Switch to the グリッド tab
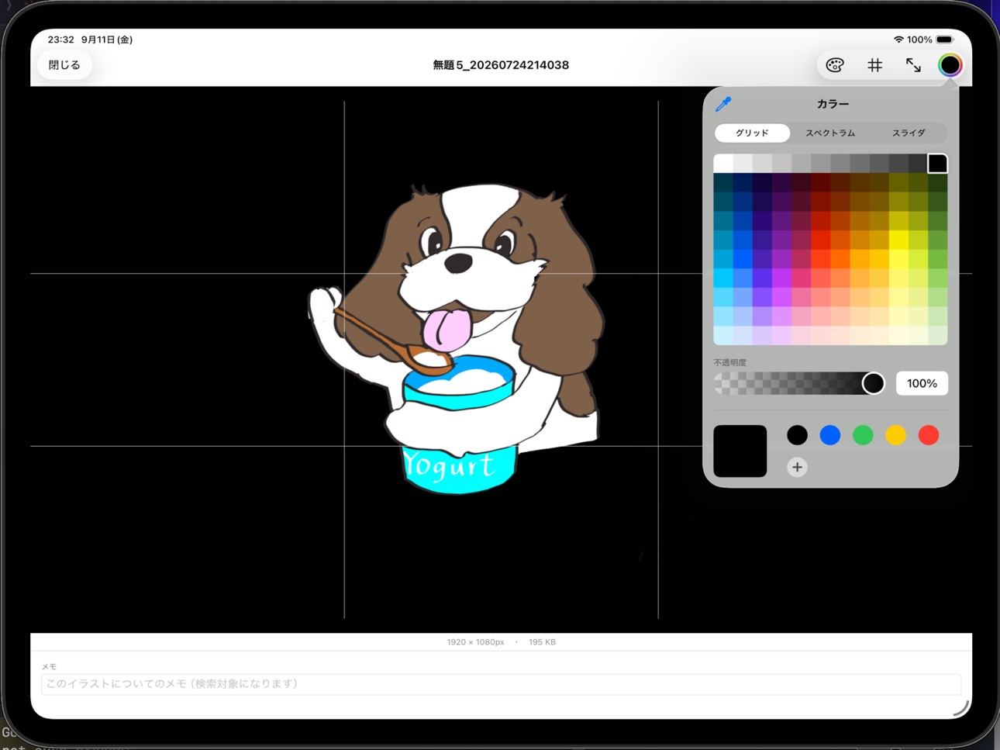The width and height of the screenshot is (1000, 750). [752, 133]
